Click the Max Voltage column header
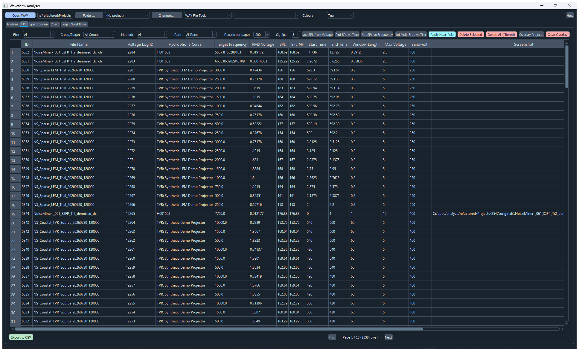The width and height of the screenshot is (579, 349). click(x=395, y=44)
